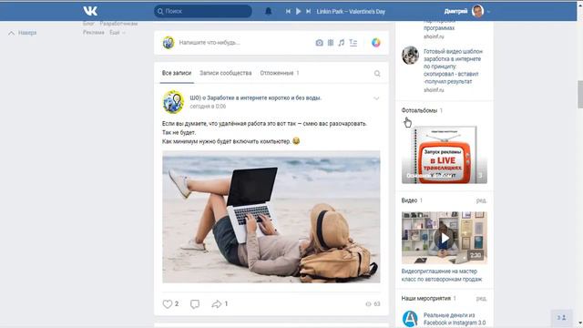583x328 pixels.
Task: Share the post with arrow icon
Action: (x=217, y=303)
